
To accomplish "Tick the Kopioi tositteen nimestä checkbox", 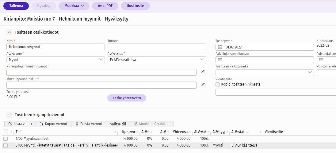I will click(x=217, y=84).
